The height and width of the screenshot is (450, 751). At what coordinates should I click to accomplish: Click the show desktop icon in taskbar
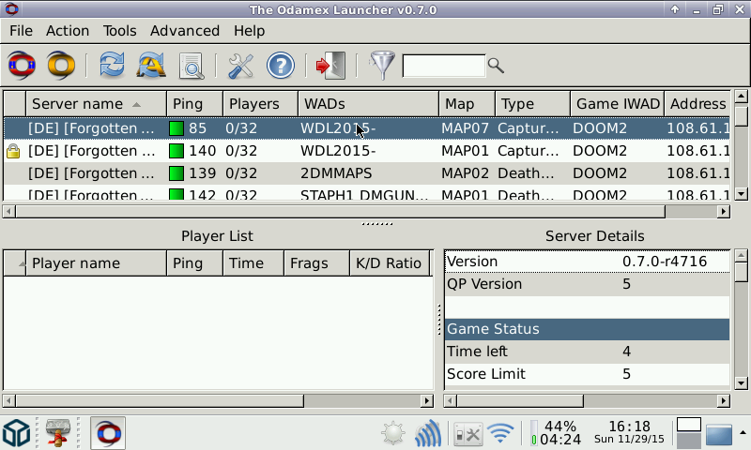(718, 435)
